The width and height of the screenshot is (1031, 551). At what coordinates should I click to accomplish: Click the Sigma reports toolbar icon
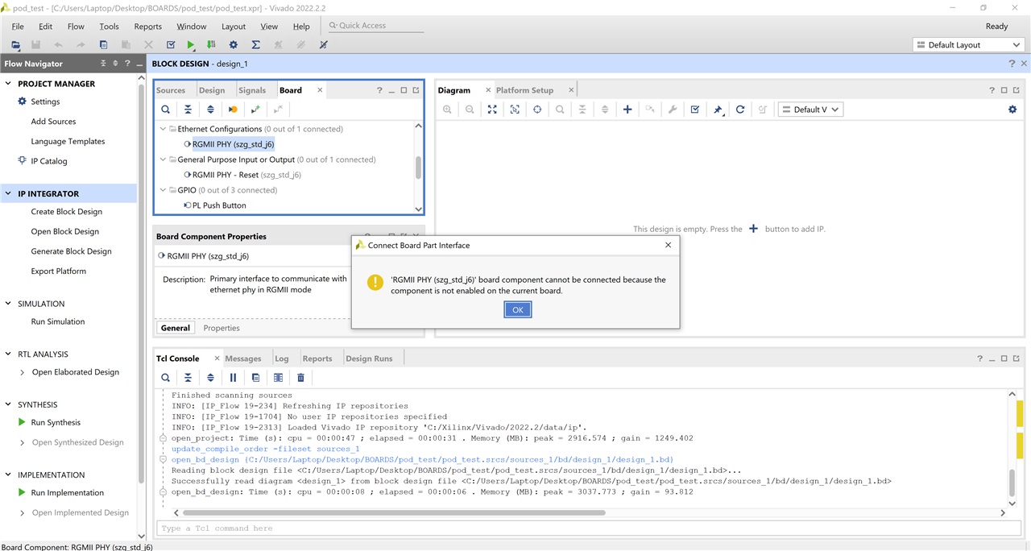255,45
